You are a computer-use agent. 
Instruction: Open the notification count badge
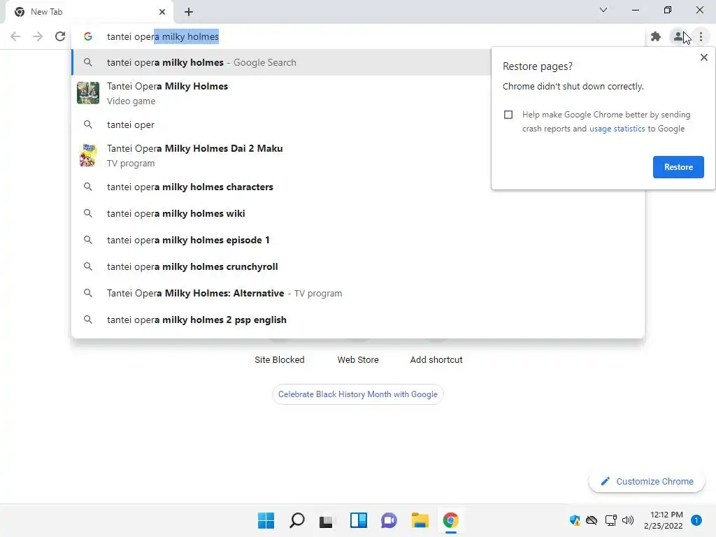click(x=696, y=520)
